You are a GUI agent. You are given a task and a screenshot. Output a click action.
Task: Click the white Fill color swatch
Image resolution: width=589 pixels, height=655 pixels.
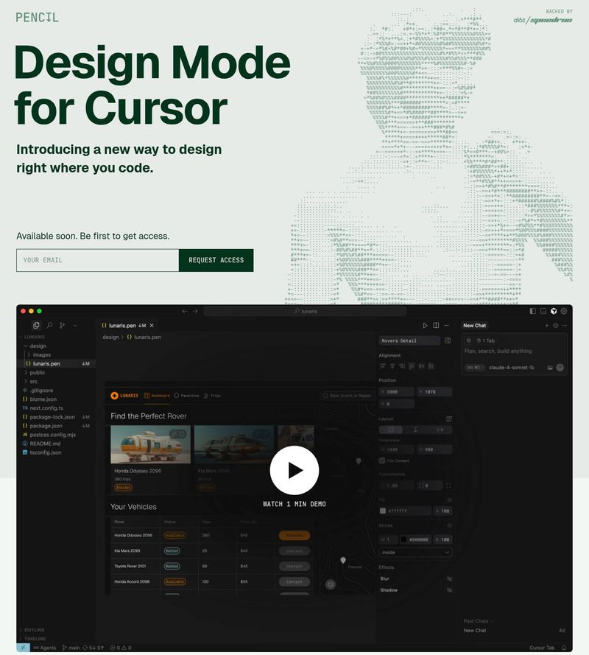[382, 511]
